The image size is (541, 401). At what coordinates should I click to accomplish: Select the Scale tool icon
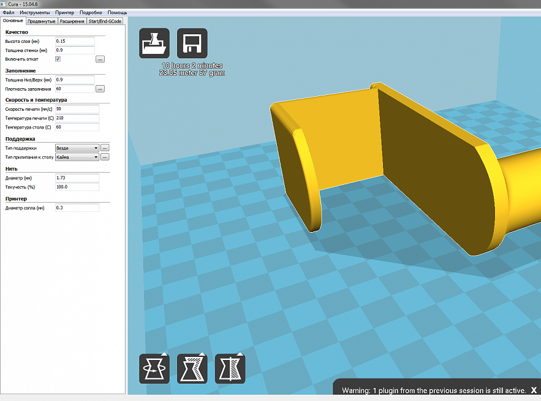[192, 369]
